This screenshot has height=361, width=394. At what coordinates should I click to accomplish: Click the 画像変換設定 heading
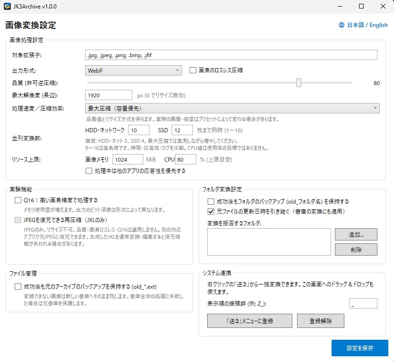pos(31,25)
